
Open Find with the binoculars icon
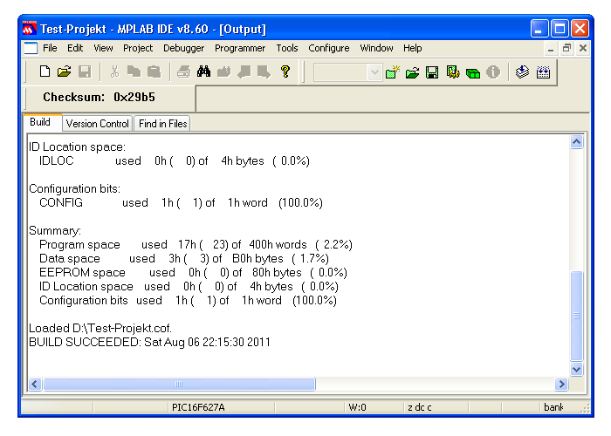click(x=203, y=72)
